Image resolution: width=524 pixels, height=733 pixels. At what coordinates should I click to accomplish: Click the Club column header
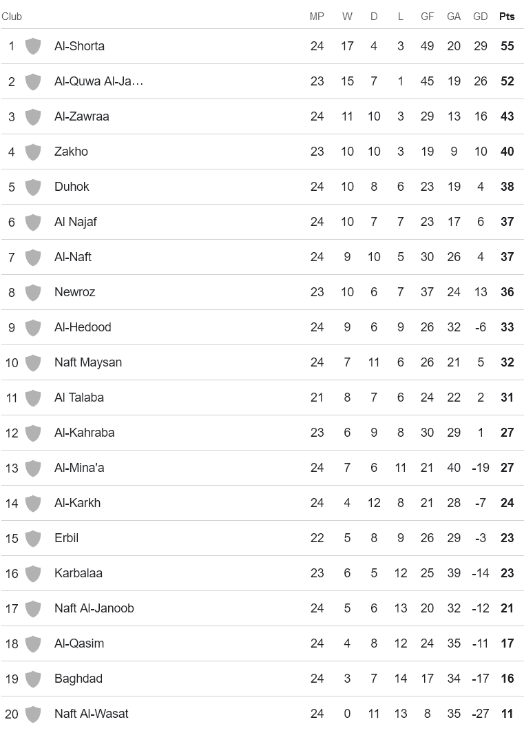click(12, 17)
